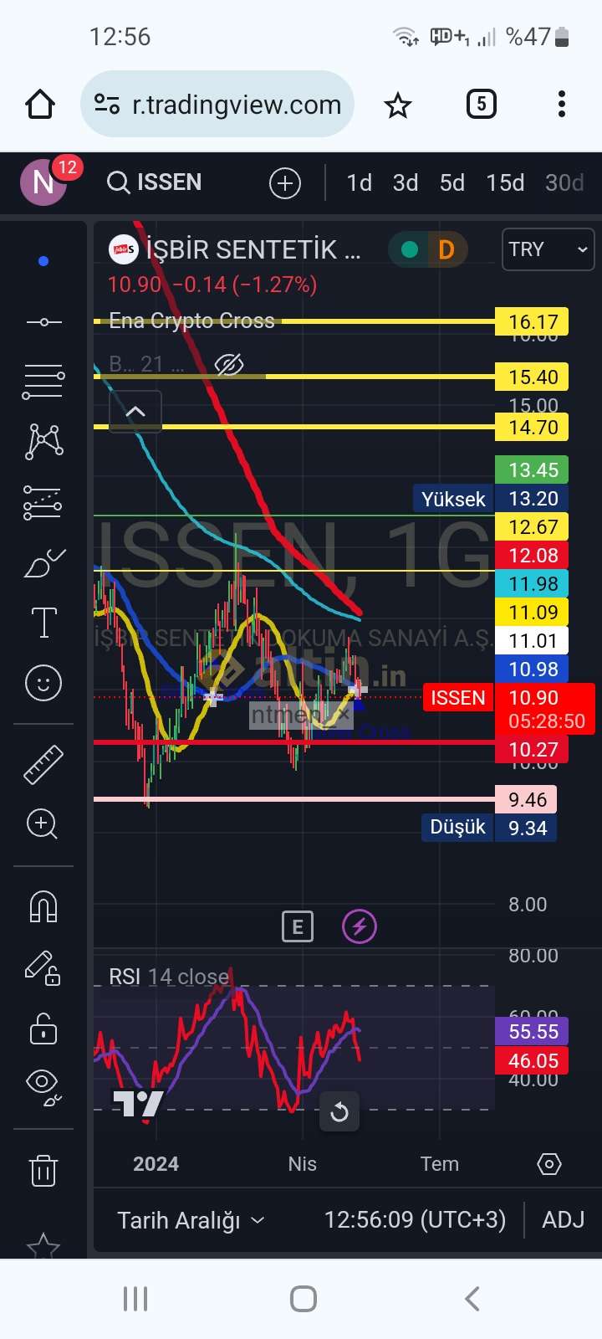Select the Text tool

tap(43, 623)
